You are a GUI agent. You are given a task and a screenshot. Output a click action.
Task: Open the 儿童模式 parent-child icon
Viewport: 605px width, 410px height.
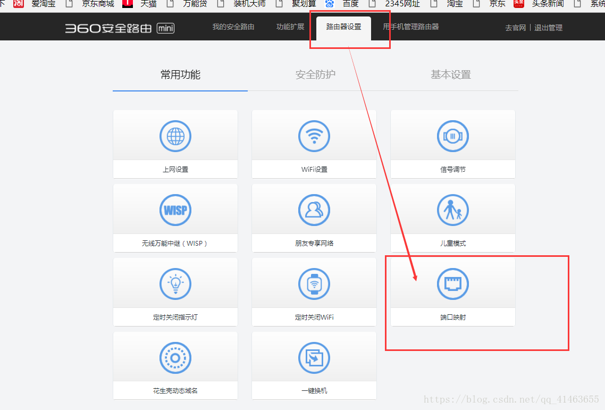453,210
